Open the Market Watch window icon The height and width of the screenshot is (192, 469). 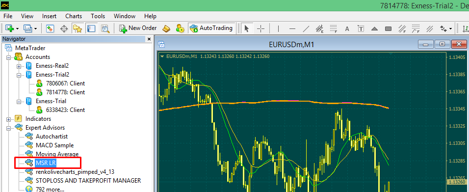50,28
